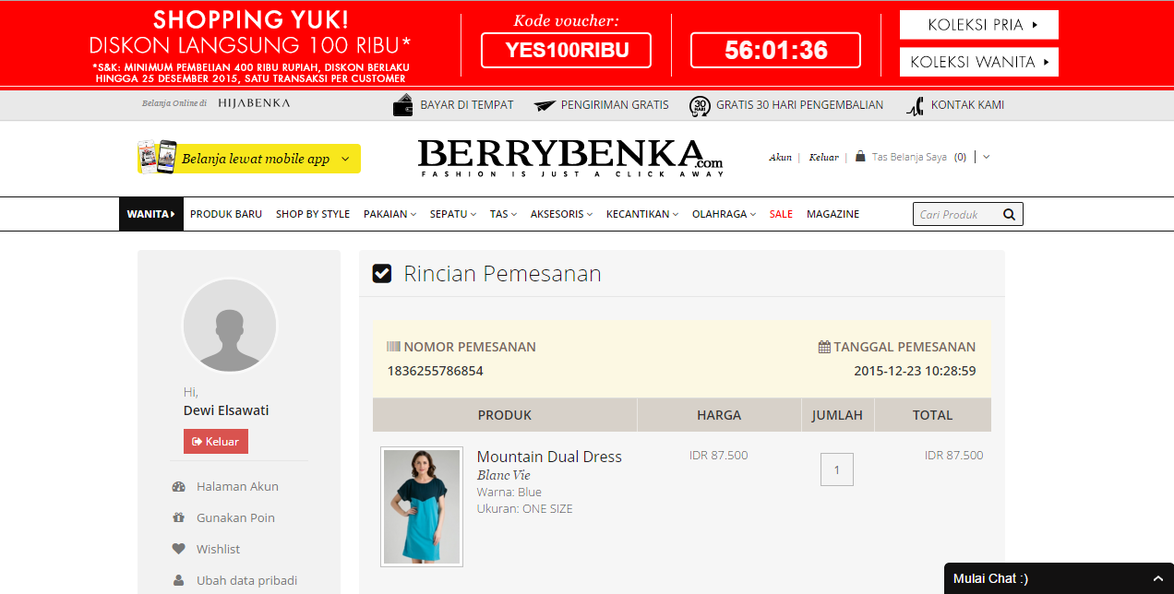
Task: Click the quantity box showing 1
Action: tap(837, 469)
